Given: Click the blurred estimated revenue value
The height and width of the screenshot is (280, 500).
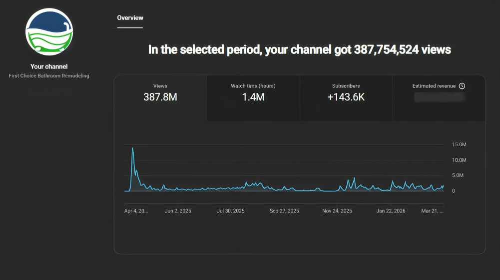Looking at the screenshot, I should click(x=440, y=97).
